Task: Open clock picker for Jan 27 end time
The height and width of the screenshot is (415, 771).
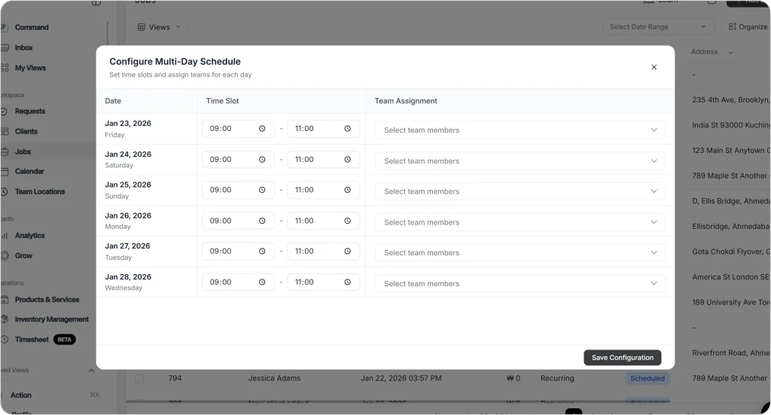Action: [x=347, y=252]
